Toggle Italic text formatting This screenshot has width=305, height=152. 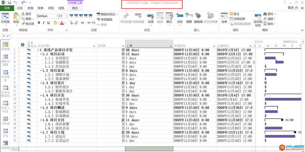coord(44,23)
